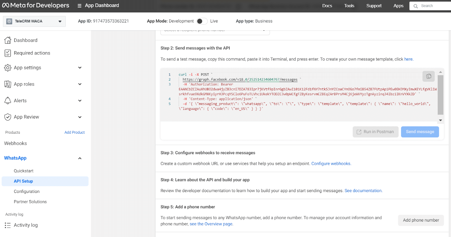Click the Activity log list icon

click(x=8, y=225)
